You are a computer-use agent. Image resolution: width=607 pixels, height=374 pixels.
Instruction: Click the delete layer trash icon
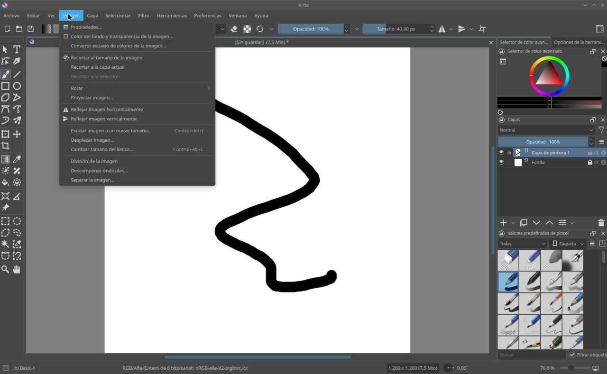[x=601, y=223]
